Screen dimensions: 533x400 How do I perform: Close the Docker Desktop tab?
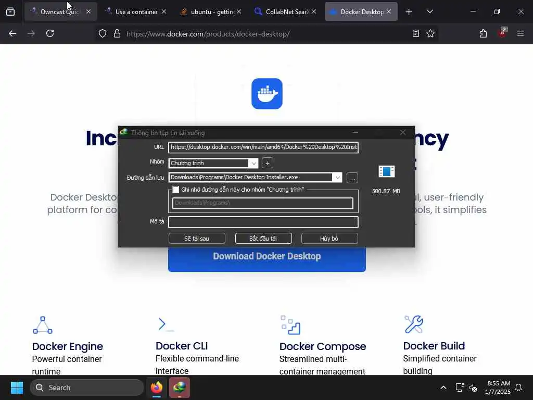(x=389, y=11)
